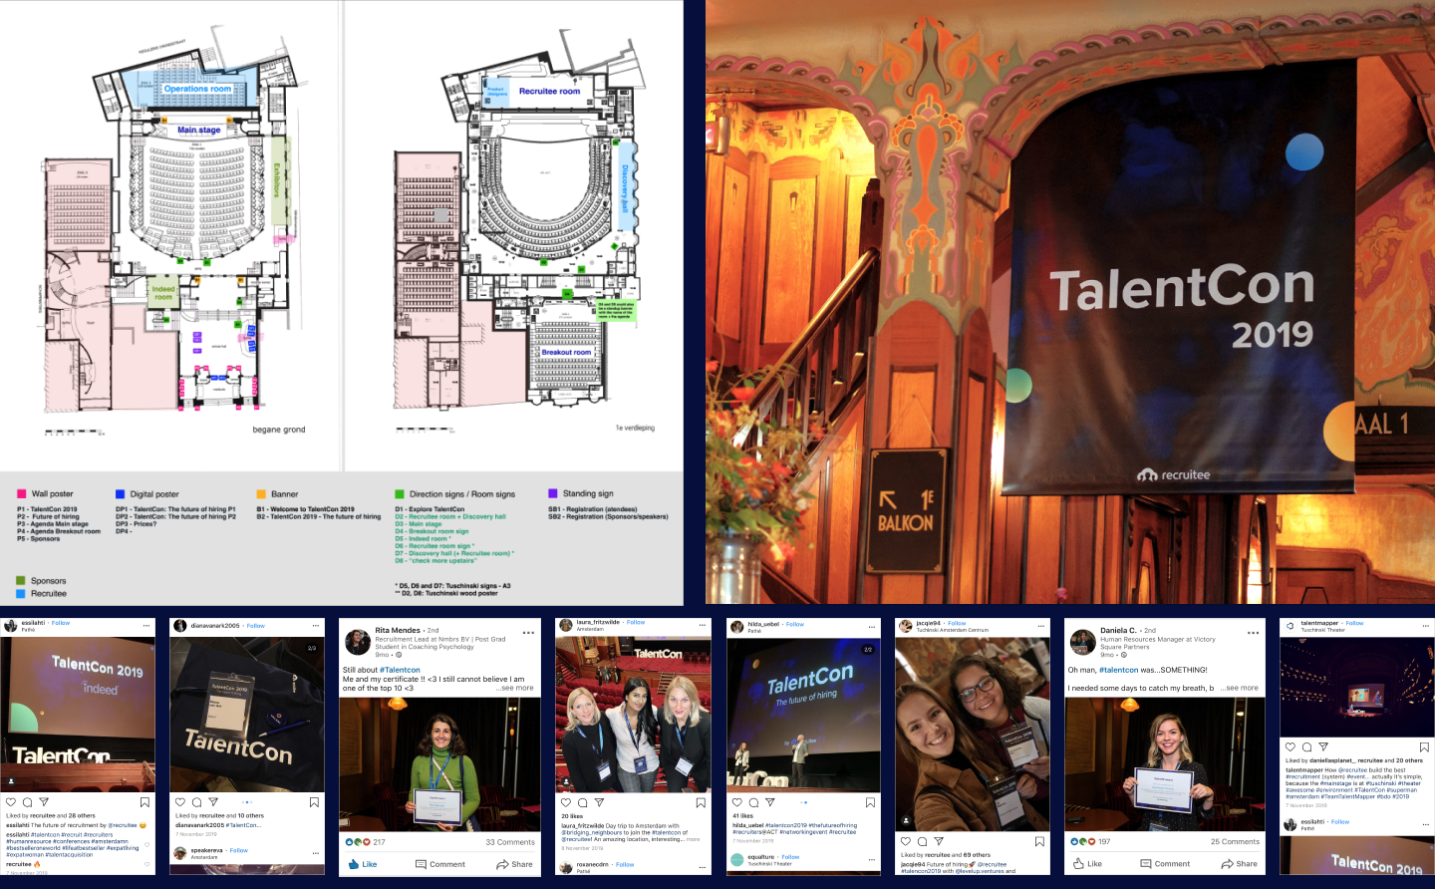This screenshot has height=889, width=1435.
Task: Bookmark essilahti's TalentCon post
Action: [144, 802]
